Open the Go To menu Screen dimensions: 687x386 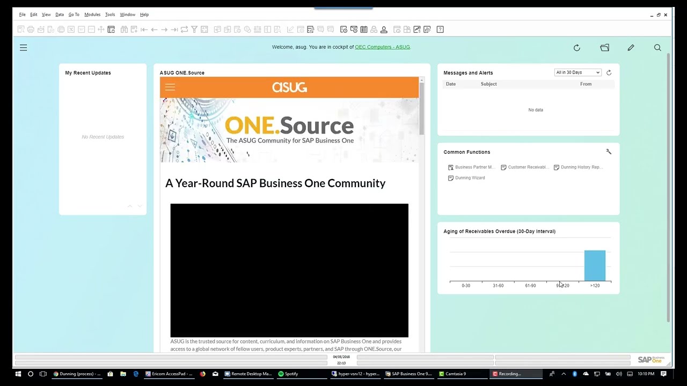click(74, 14)
